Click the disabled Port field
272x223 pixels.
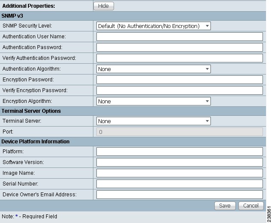(179, 132)
